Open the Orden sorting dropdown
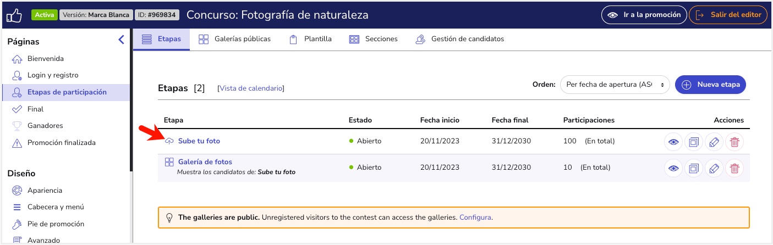The height and width of the screenshot is (245, 773). (615, 85)
